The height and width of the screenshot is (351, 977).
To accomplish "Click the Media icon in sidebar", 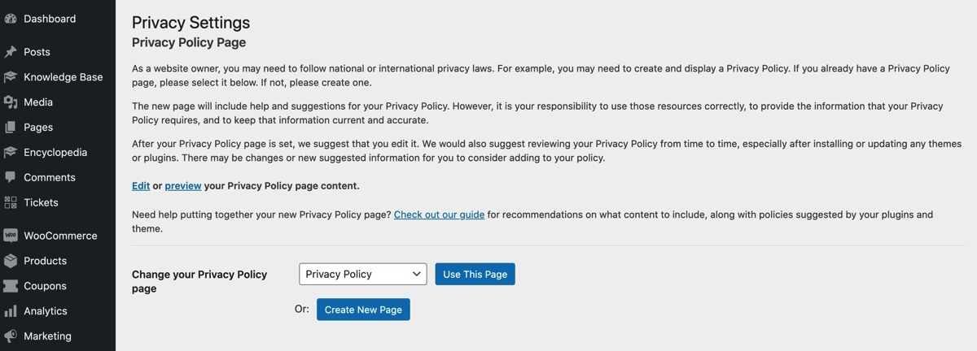I will point(11,102).
